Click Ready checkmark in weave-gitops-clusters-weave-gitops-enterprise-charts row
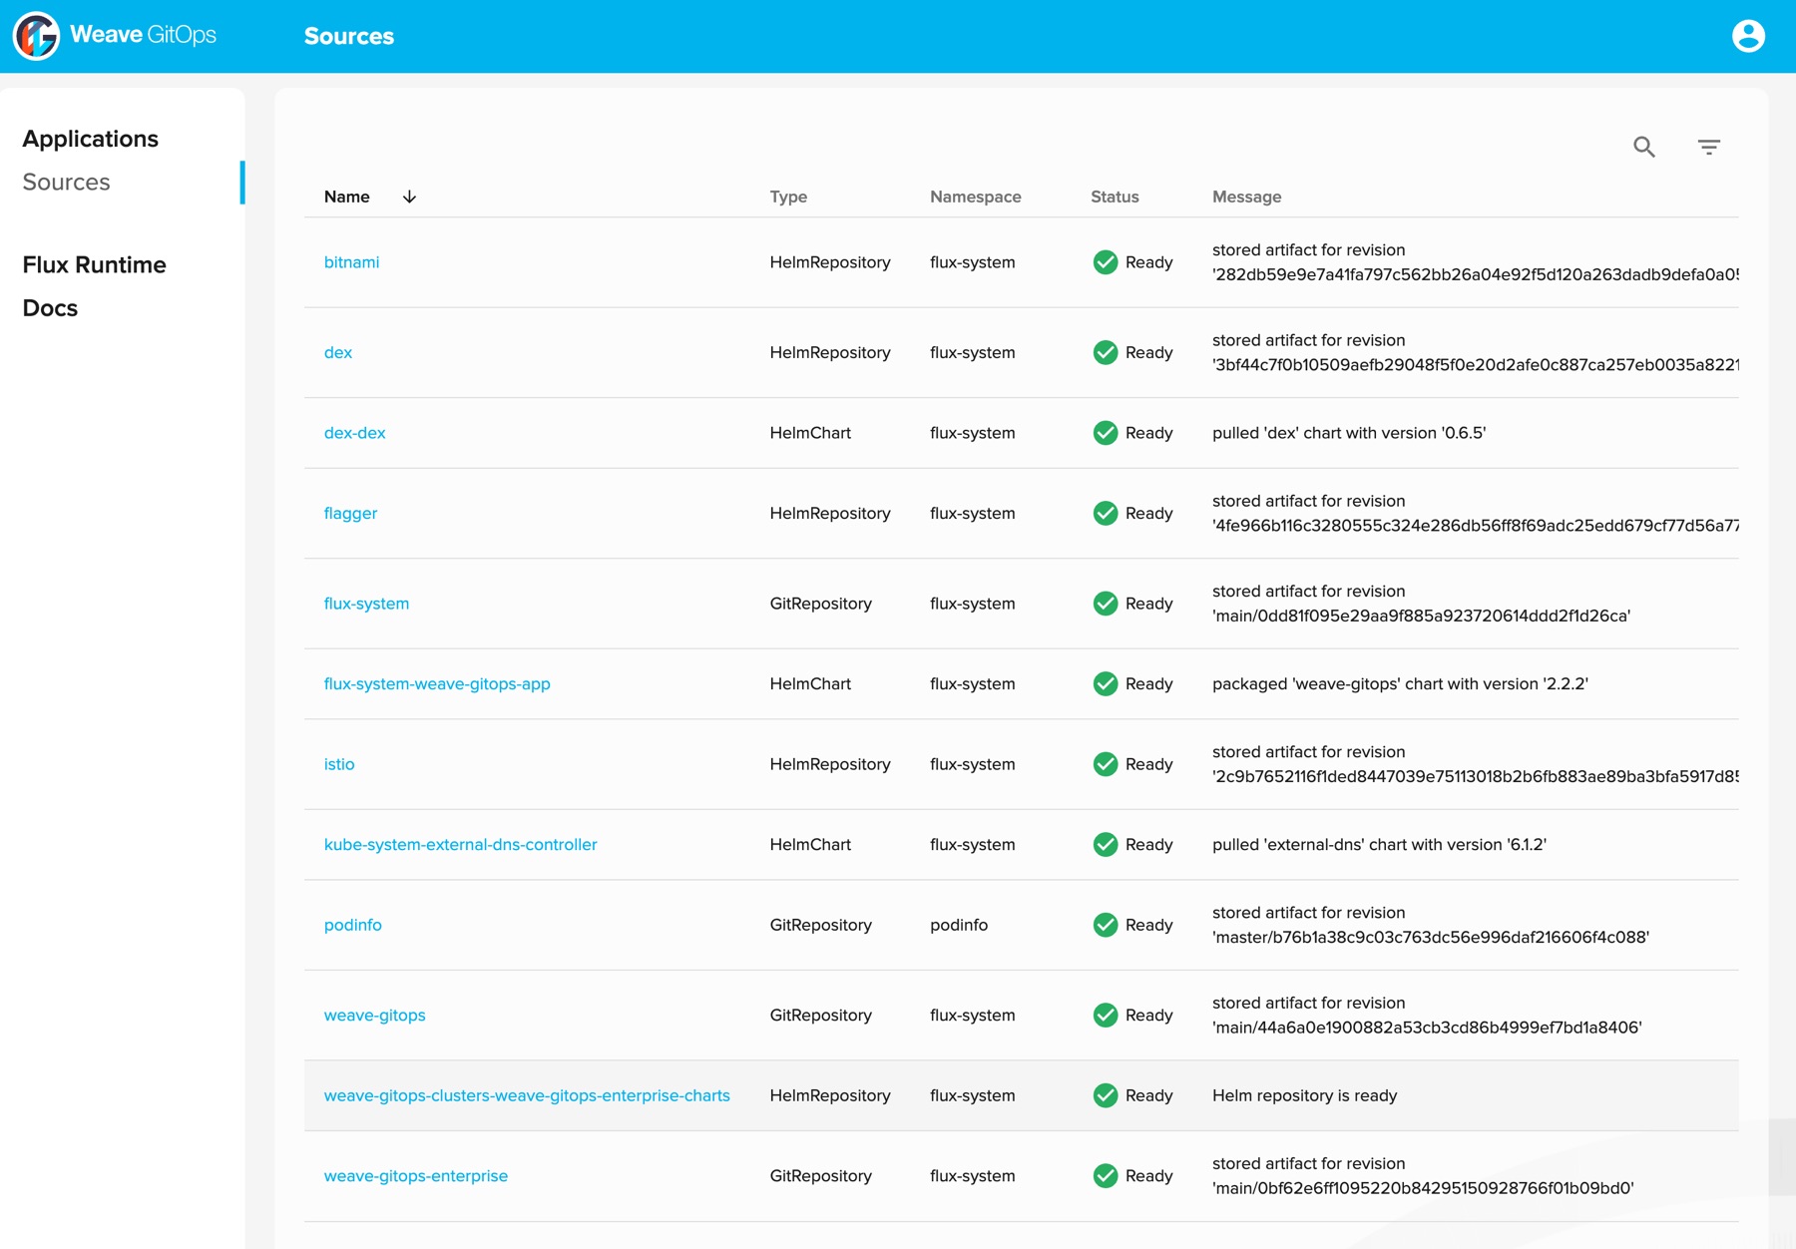Screen dimensions: 1796x1249 click(1105, 1095)
